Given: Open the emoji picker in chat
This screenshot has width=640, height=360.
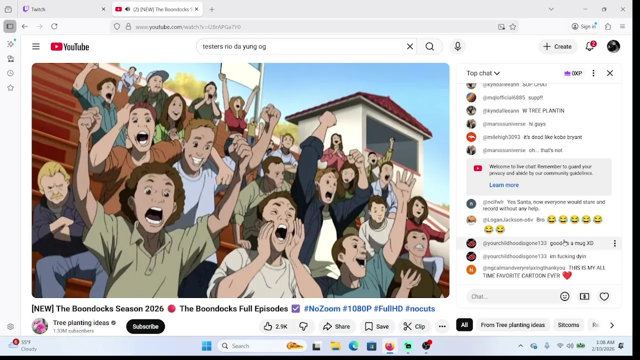Looking at the screenshot, I should pos(565,296).
